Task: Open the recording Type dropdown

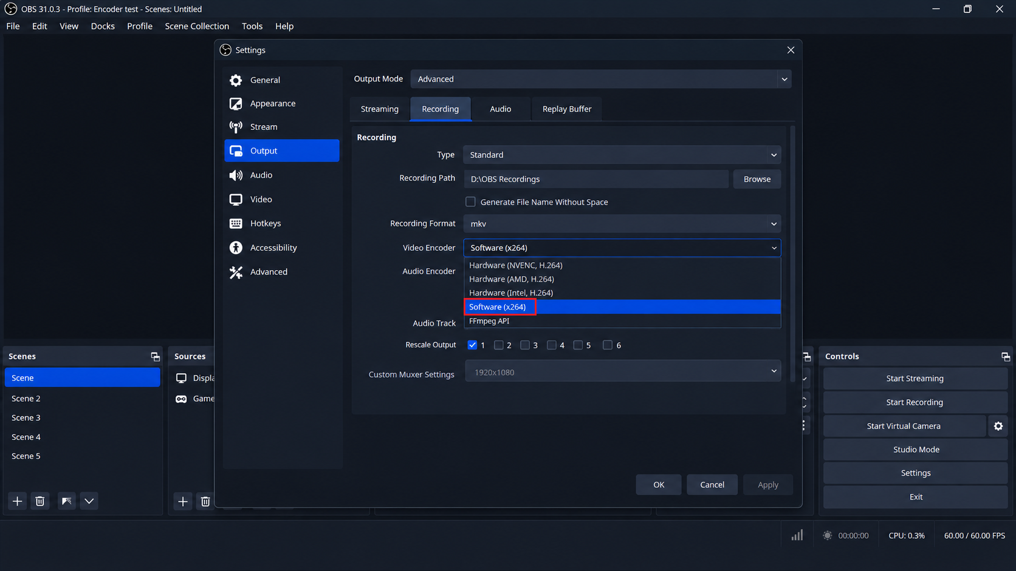Action: (x=622, y=155)
